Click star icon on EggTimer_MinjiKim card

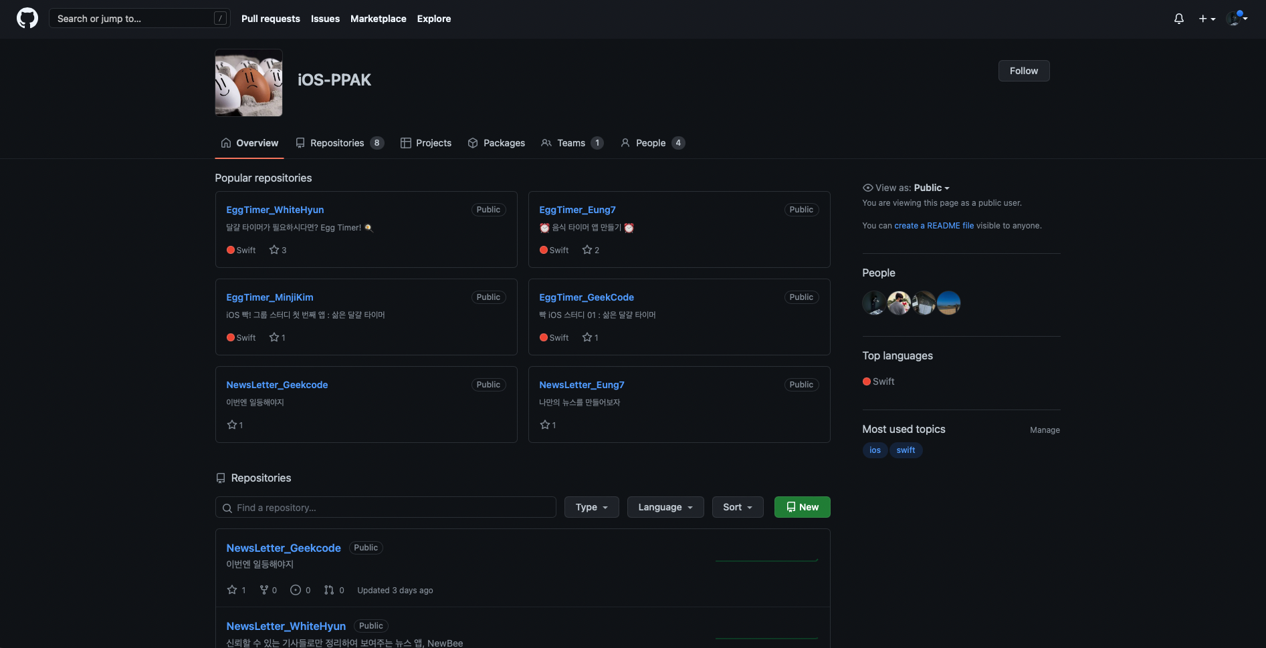(x=274, y=337)
